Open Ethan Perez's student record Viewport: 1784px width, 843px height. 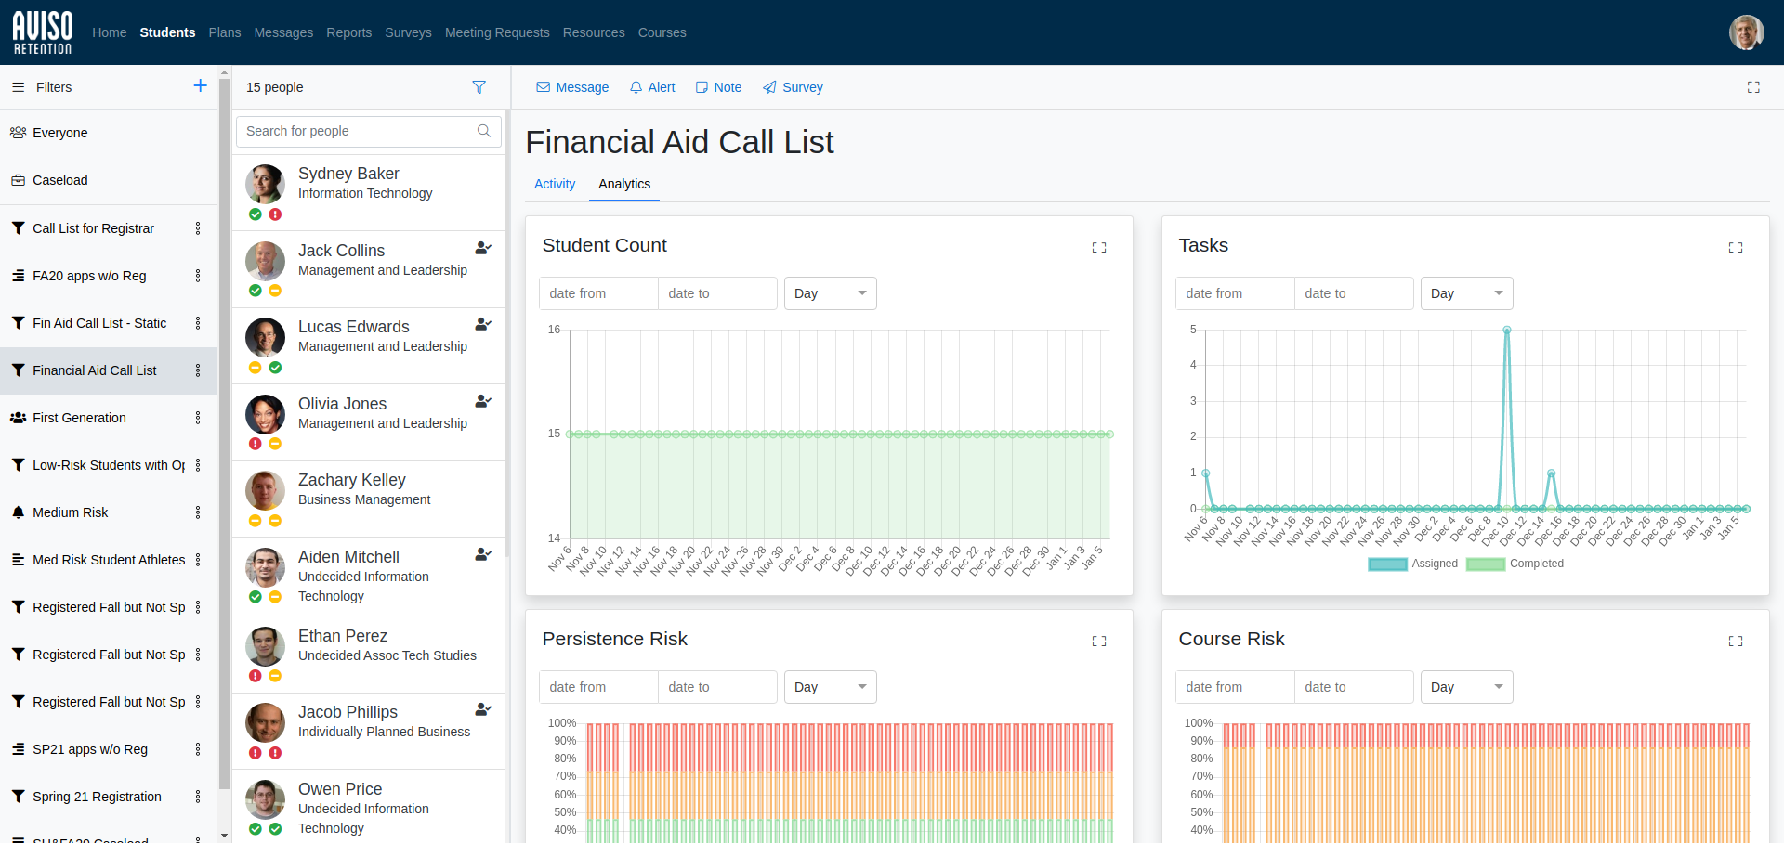tap(368, 655)
